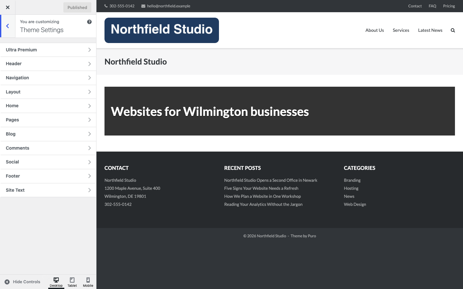Open the Branding category link
Screen dimensions: 463x289
point(352,180)
